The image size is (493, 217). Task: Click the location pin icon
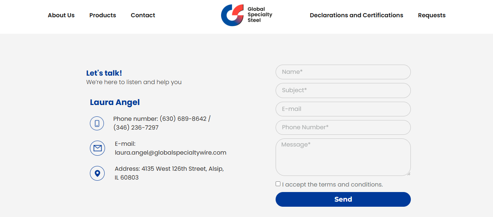tap(97, 173)
